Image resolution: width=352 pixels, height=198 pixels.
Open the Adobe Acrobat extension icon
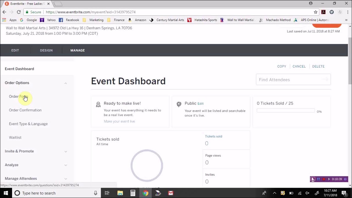[x=323, y=12]
